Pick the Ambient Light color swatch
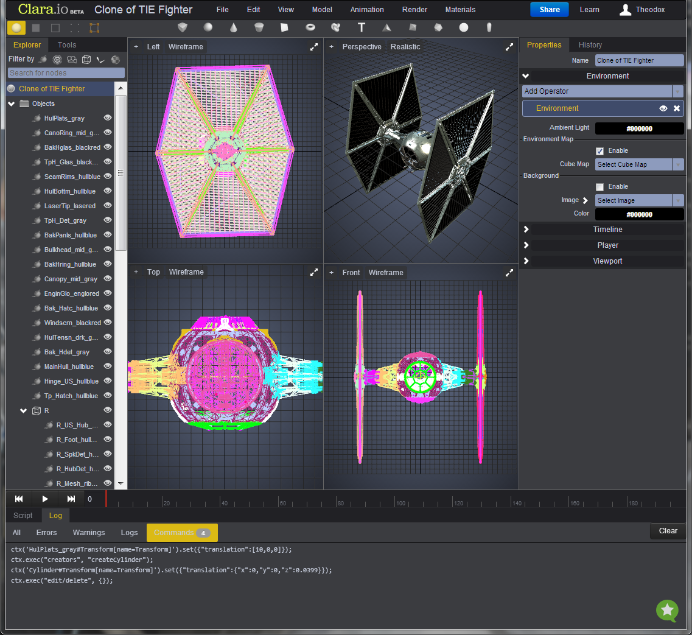The height and width of the screenshot is (635, 692). [639, 128]
